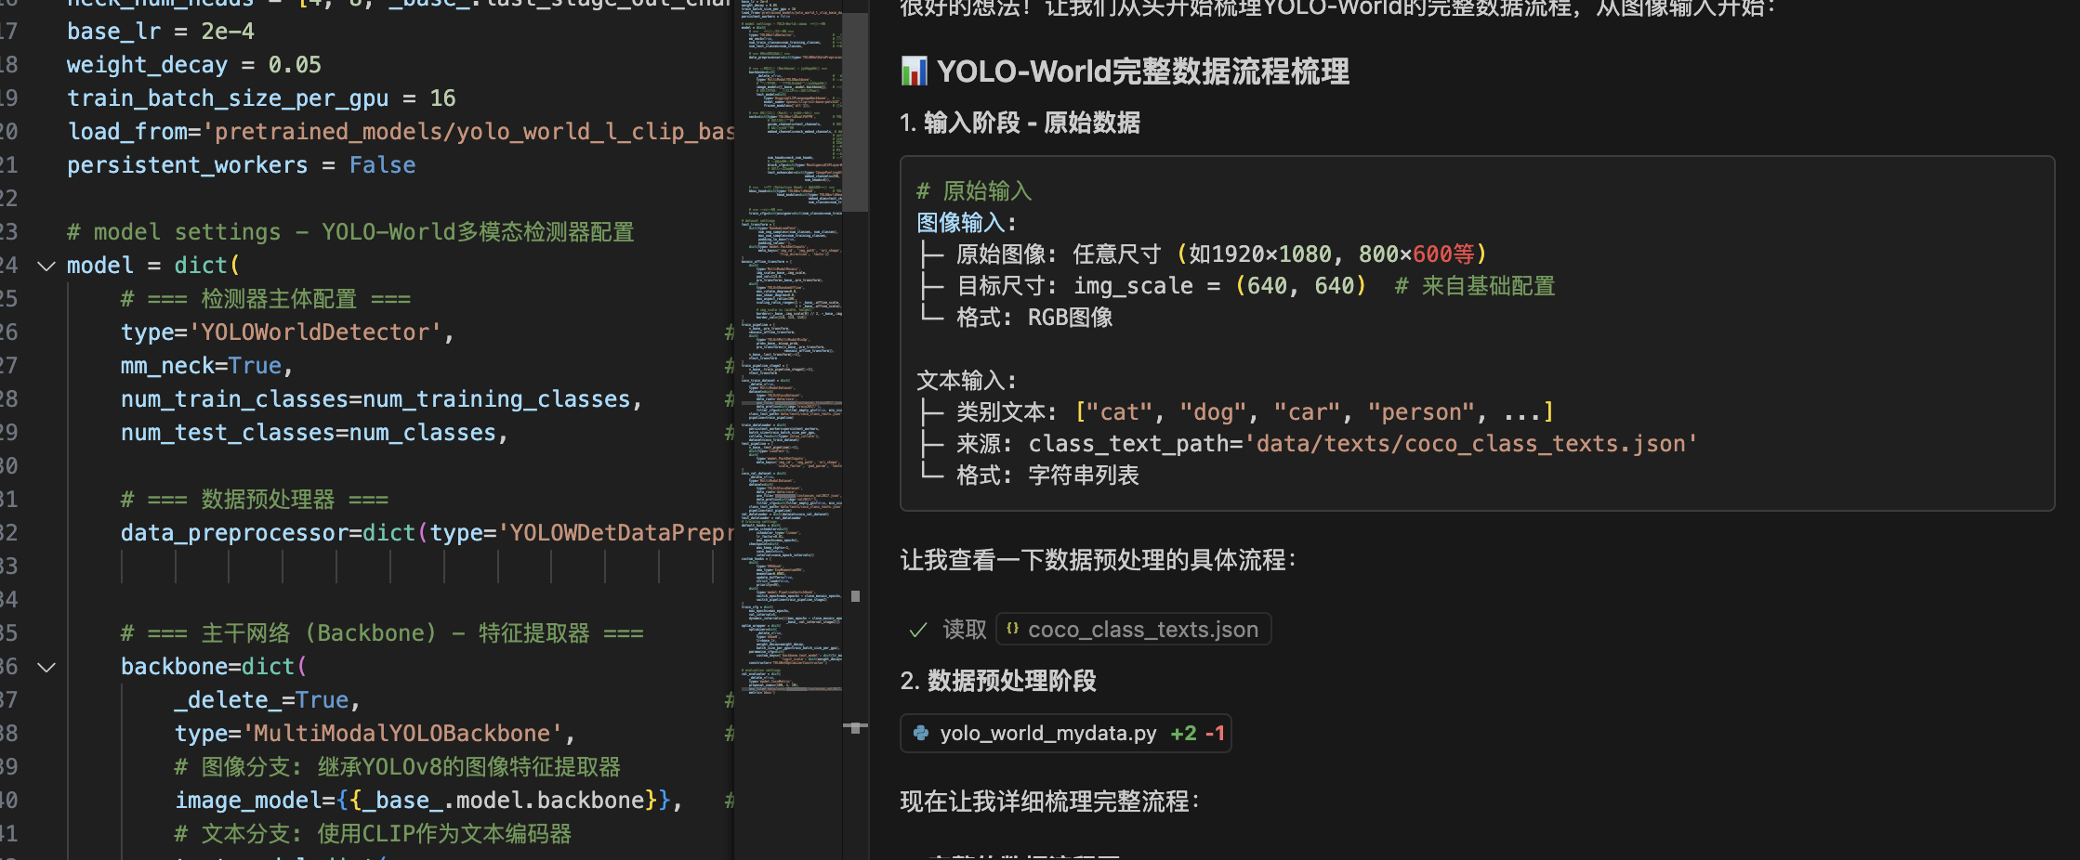This screenshot has height=860, width=2080.
Task: Click the text base_lr = 2e-4
Action: coord(160,32)
